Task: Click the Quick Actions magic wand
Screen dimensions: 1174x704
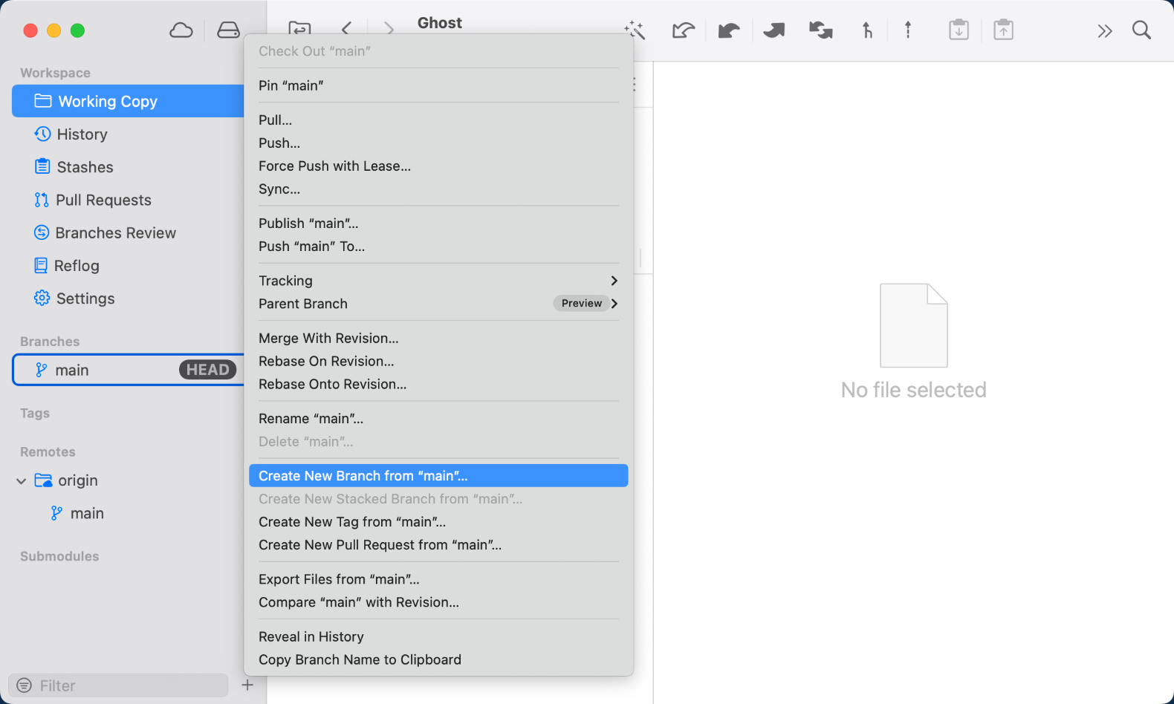Action: (x=635, y=30)
